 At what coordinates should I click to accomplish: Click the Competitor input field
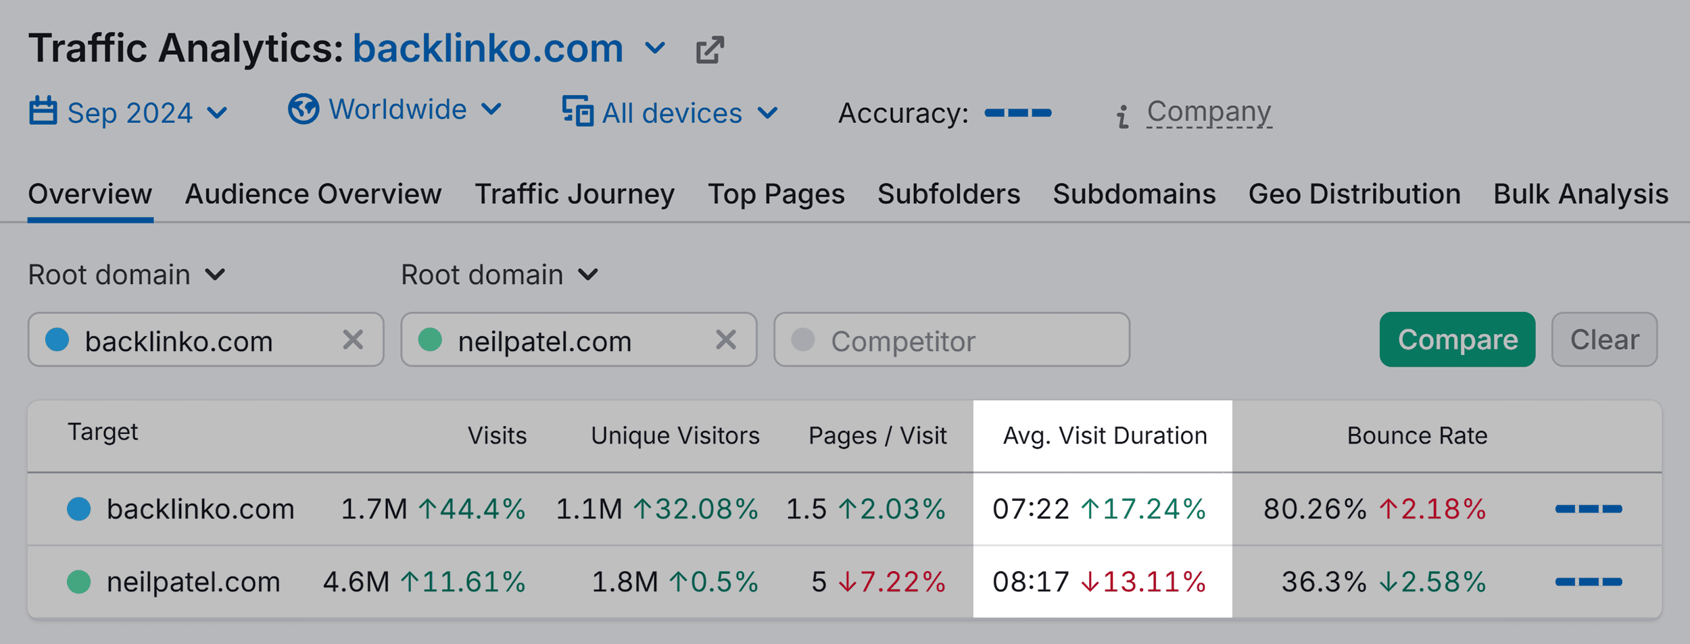click(952, 340)
